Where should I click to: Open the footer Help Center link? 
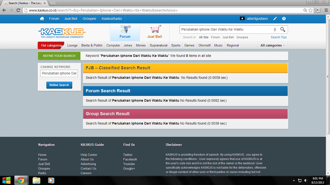[x=89, y=155]
